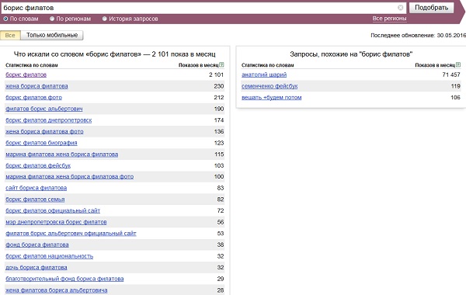Open the 'марина филатова жена бориса филатова' link
Image resolution: width=466 pixels, height=295 pixels.
[62, 154]
